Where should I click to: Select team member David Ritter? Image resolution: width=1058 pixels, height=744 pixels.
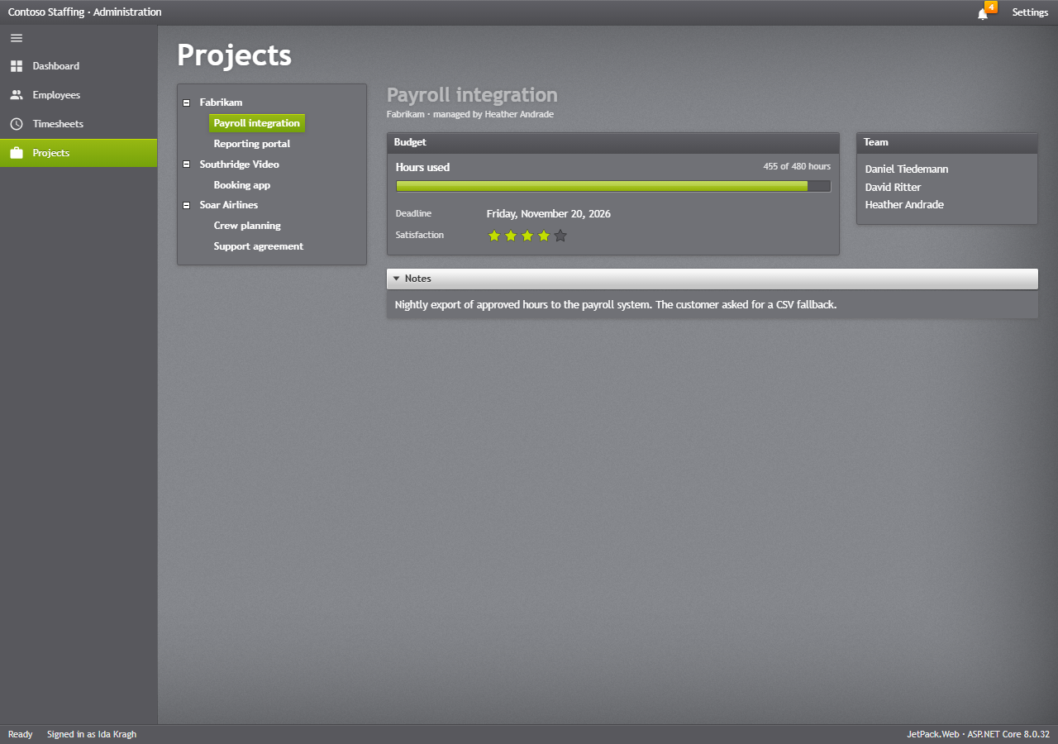pos(893,188)
